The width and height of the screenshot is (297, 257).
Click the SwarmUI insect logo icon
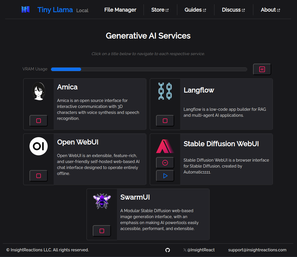point(102,201)
